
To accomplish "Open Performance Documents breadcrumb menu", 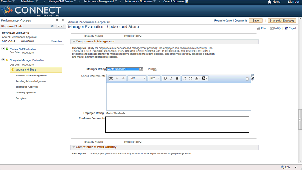I will (140, 1).
